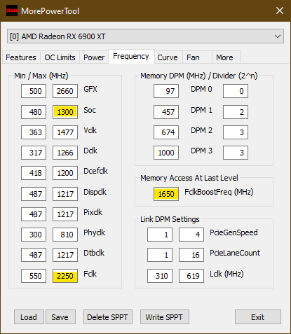Screen dimensions: 291x334
Task: Select the Pixclk minimum field
Action: (34, 214)
